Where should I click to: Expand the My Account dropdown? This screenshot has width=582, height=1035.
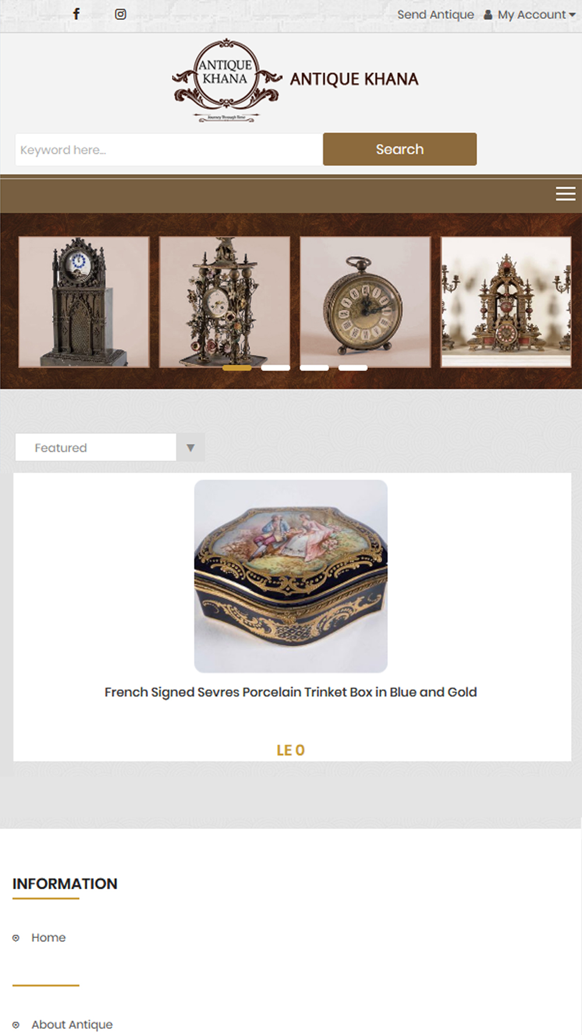(536, 15)
